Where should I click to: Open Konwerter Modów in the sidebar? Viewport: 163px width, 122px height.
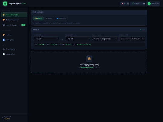click(14, 15)
